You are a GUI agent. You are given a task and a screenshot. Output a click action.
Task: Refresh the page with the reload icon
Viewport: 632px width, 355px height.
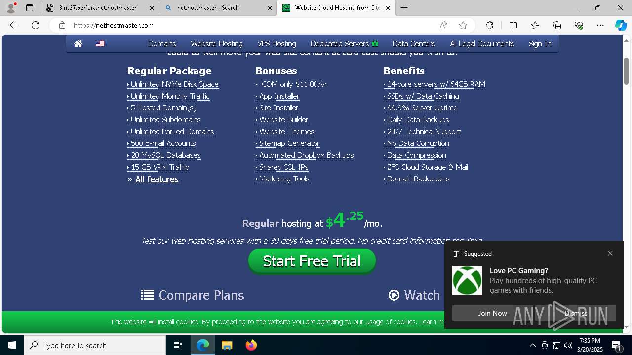[x=36, y=25]
